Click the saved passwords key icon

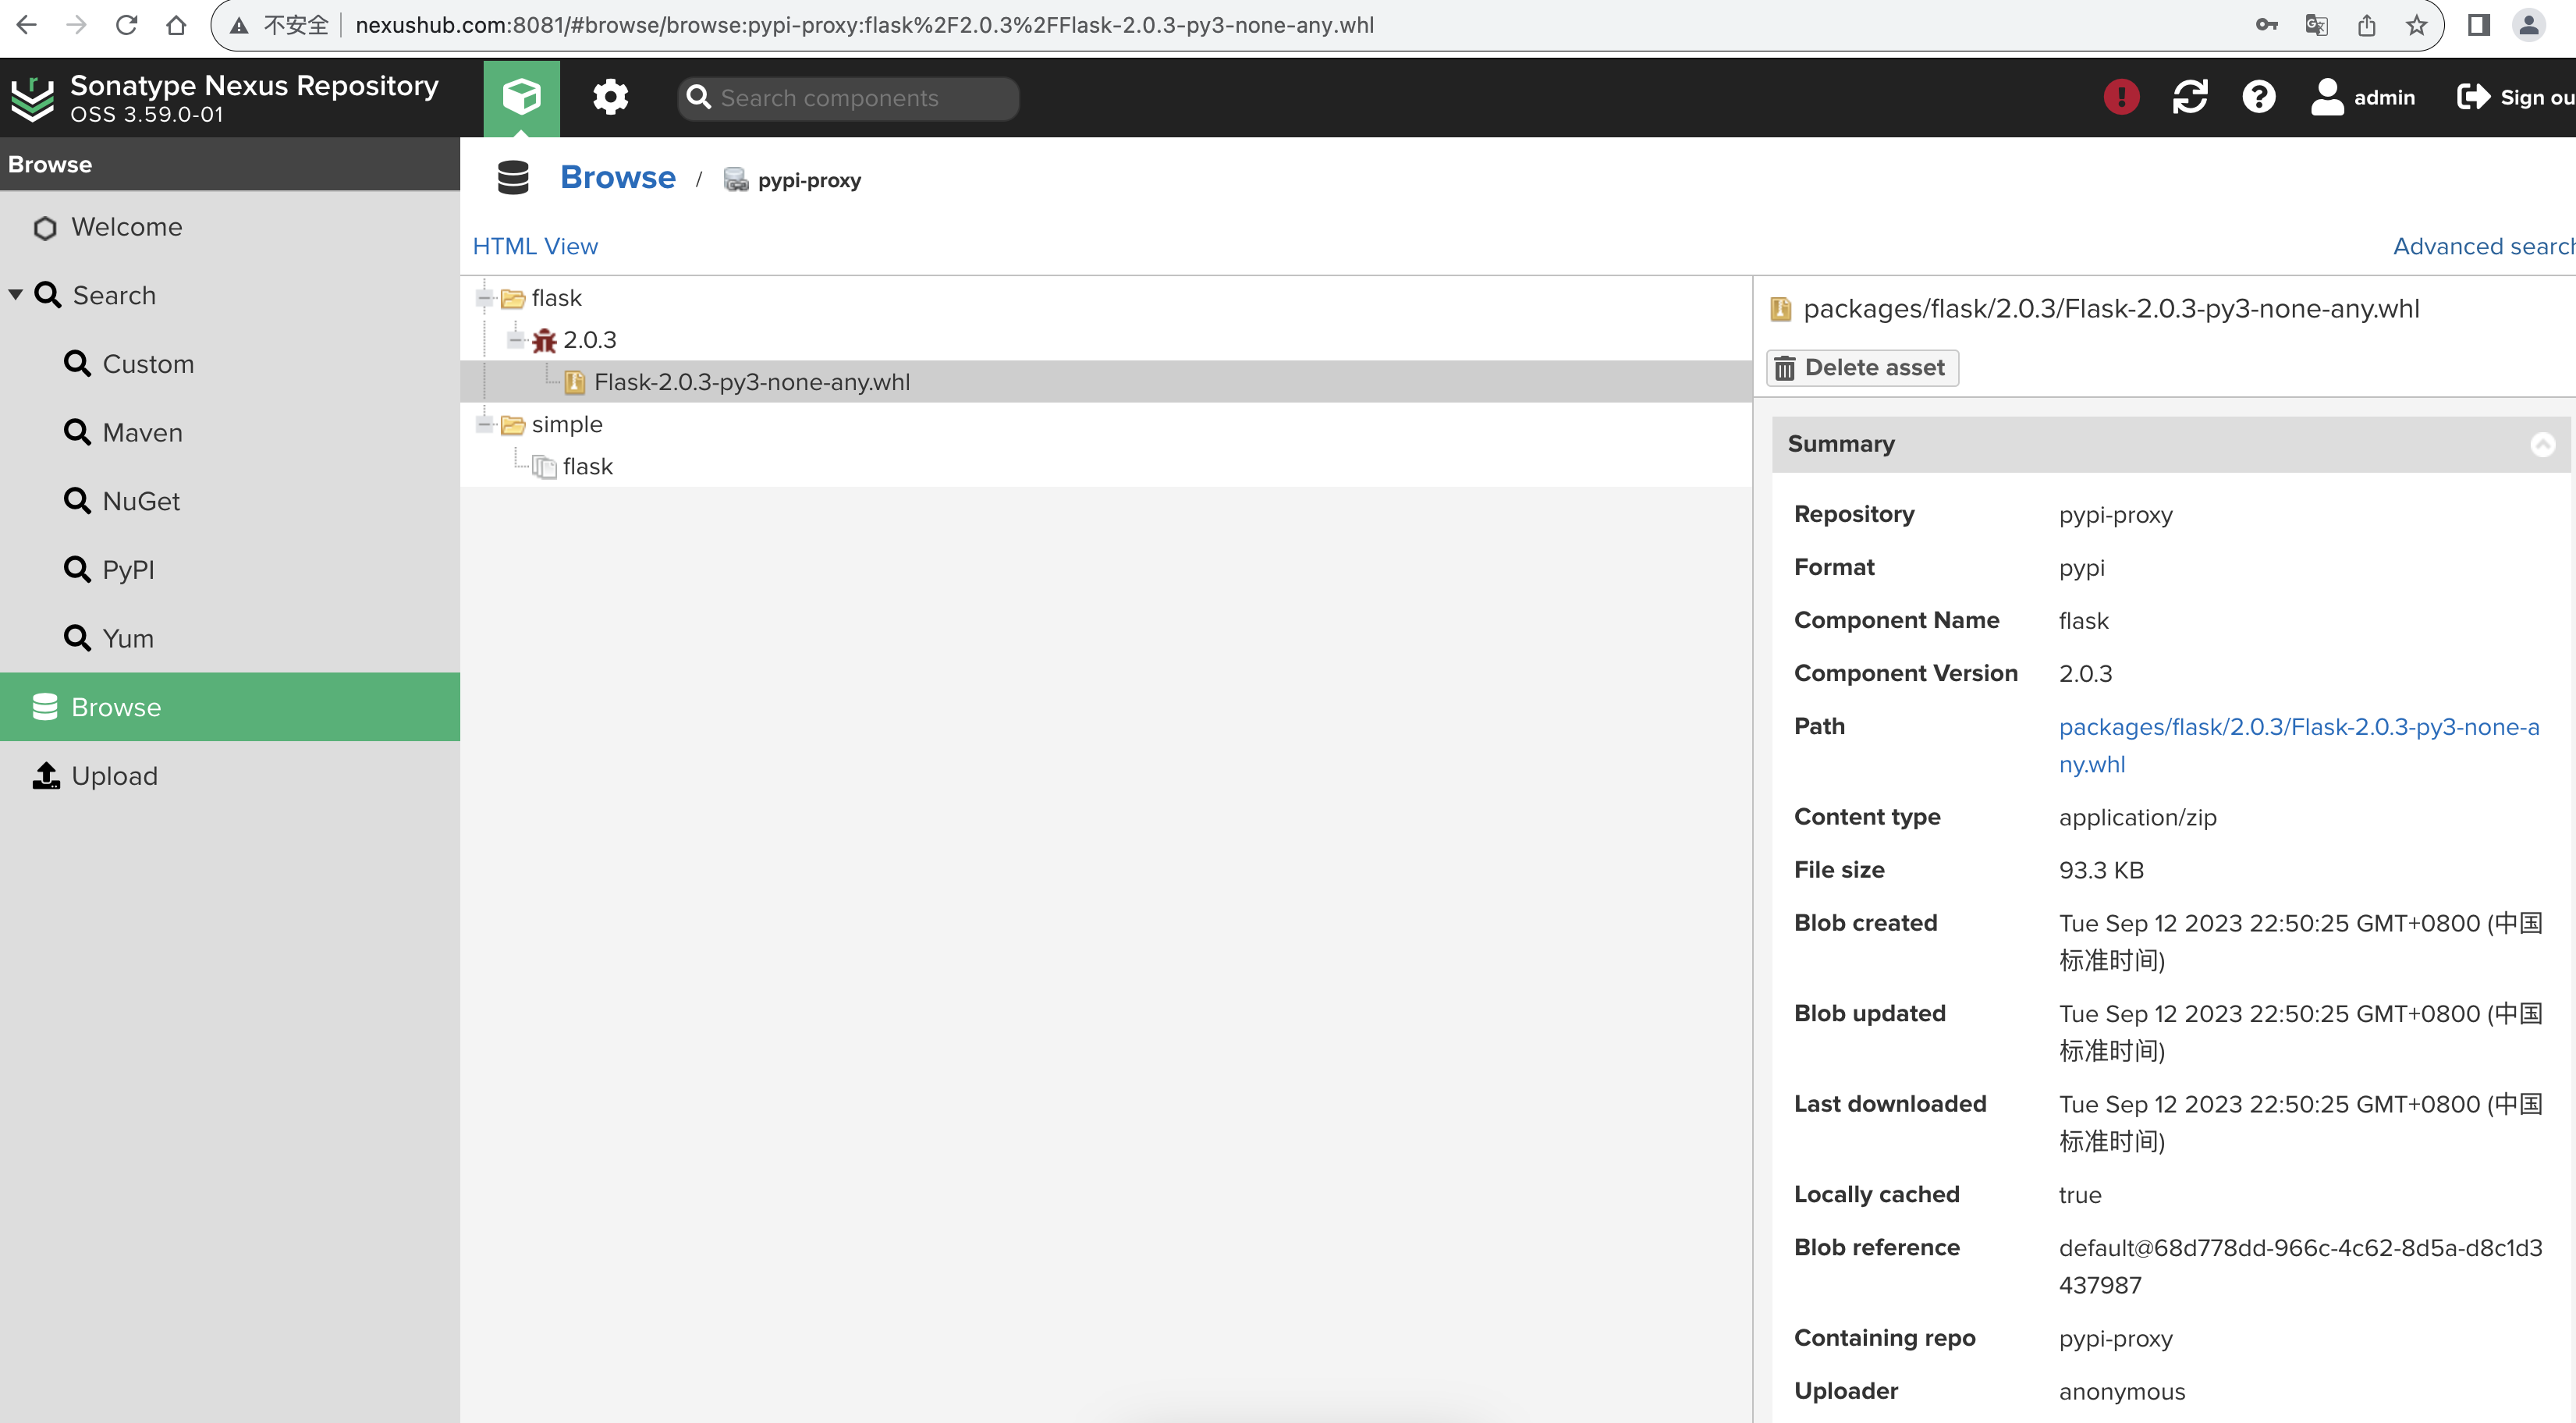[x=2266, y=25]
